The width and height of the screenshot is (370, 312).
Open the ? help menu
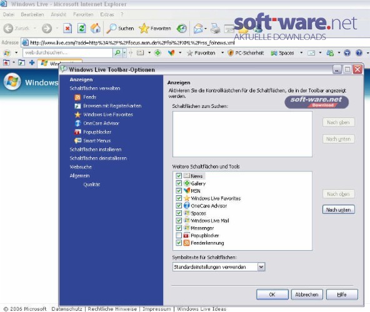click(x=122, y=14)
